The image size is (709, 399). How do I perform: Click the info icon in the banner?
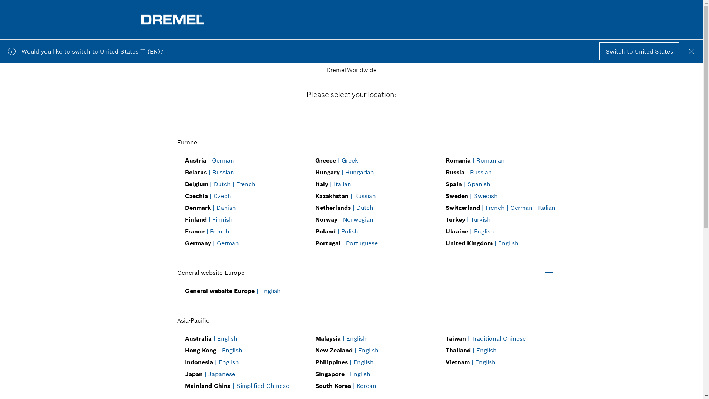[12, 51]
